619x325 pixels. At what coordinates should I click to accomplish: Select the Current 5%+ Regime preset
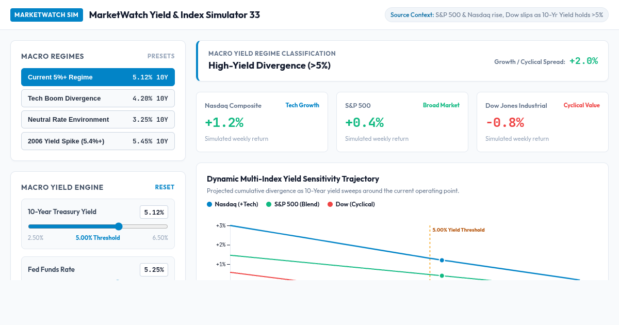pyautogui.click(x=98, y=77)
